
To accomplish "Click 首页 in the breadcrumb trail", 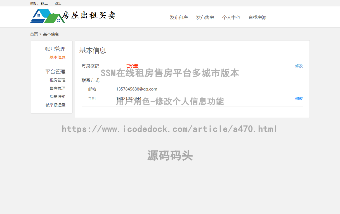I will click(34, 34).
